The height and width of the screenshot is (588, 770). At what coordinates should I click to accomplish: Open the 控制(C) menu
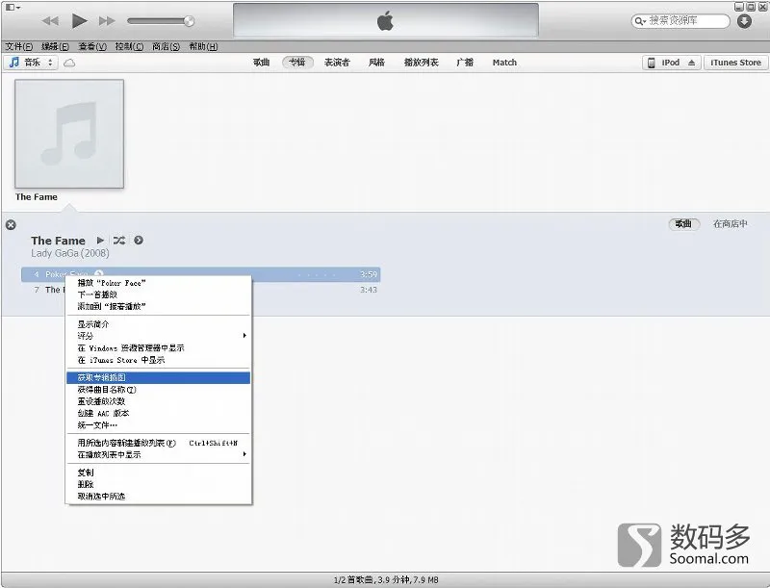coord(129,46)
